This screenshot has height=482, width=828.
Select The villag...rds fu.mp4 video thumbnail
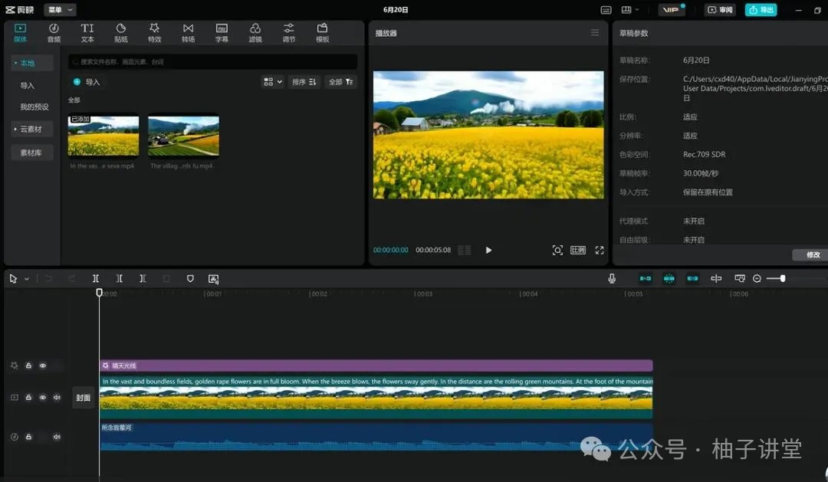tap(183, 136)
